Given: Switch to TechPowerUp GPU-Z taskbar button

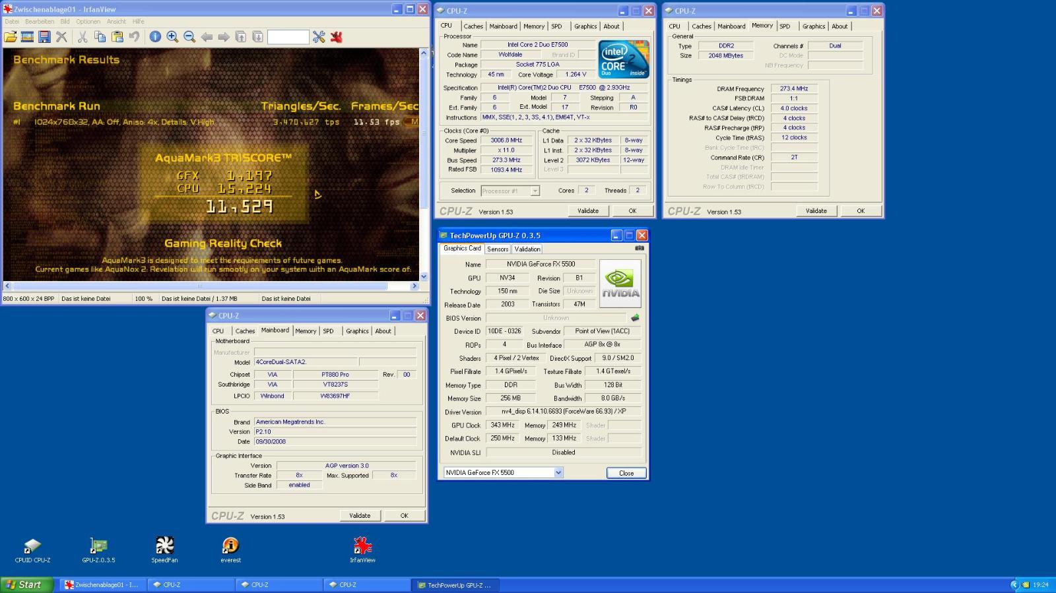Looking at the screenshot, I should point(455,584).
